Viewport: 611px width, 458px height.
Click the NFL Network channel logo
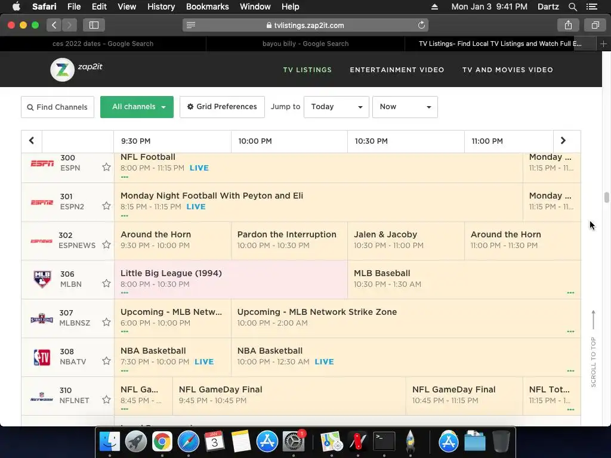(42, 397)
